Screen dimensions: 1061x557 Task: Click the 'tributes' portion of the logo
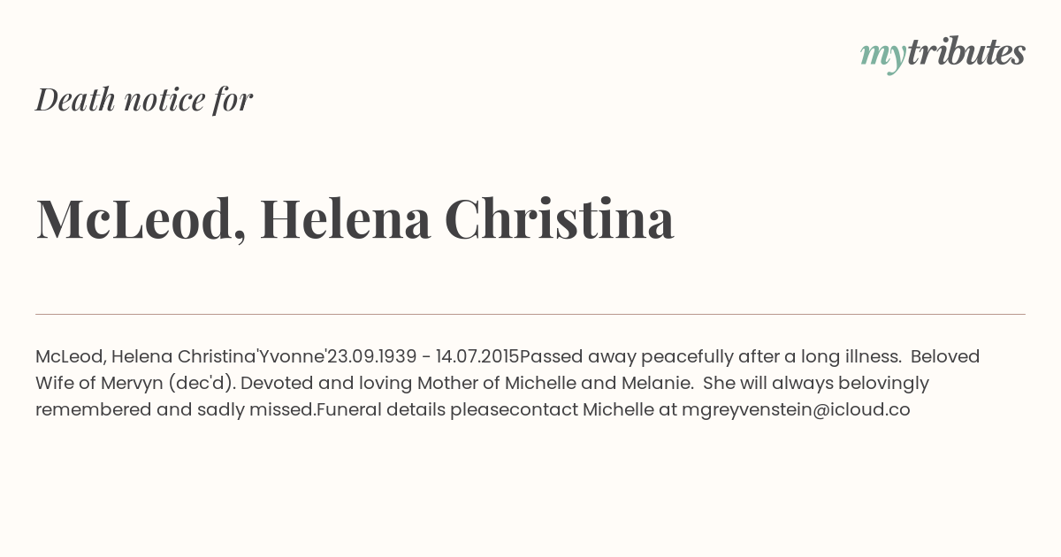tap(966, 53)
